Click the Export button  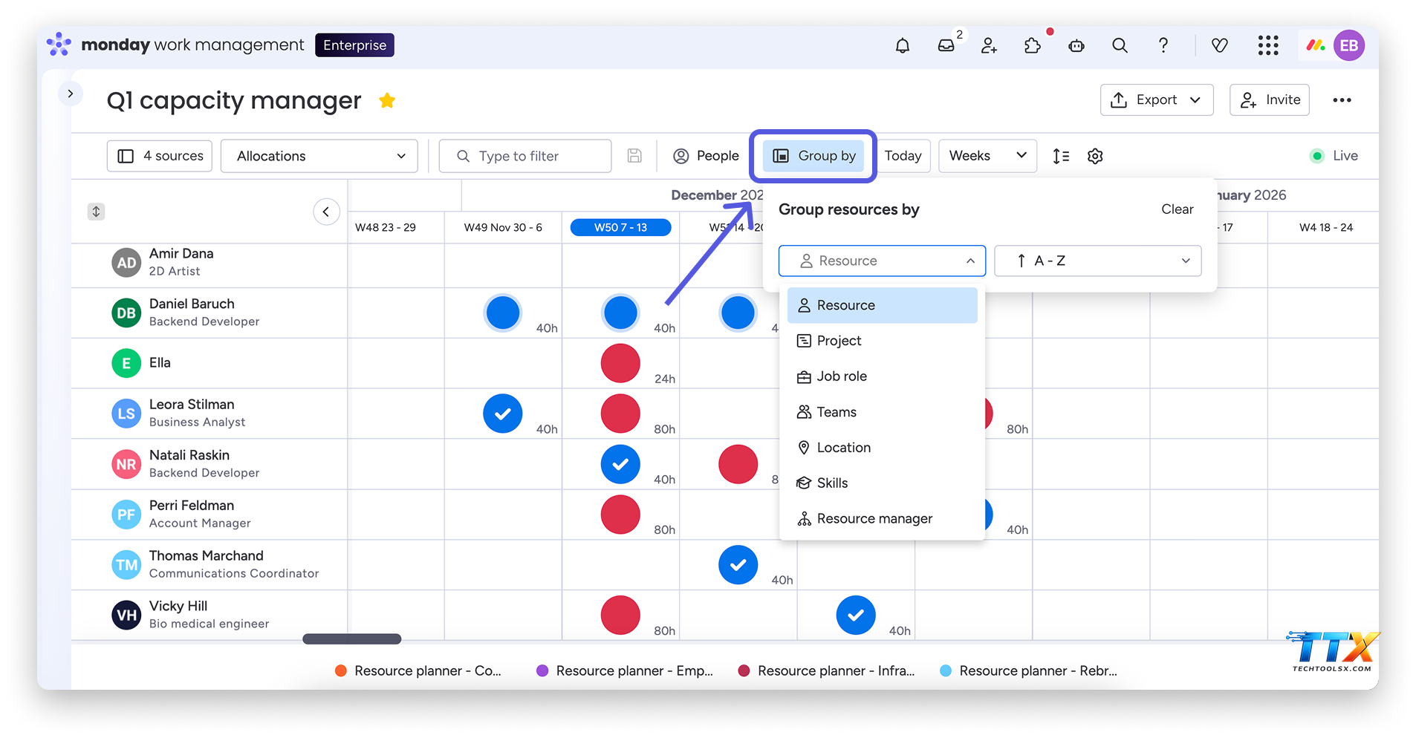click(1157, 100)
